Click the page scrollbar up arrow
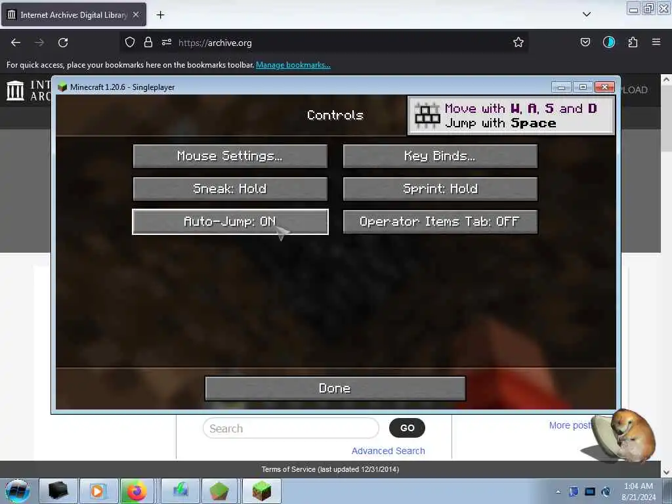 point(666,79)
